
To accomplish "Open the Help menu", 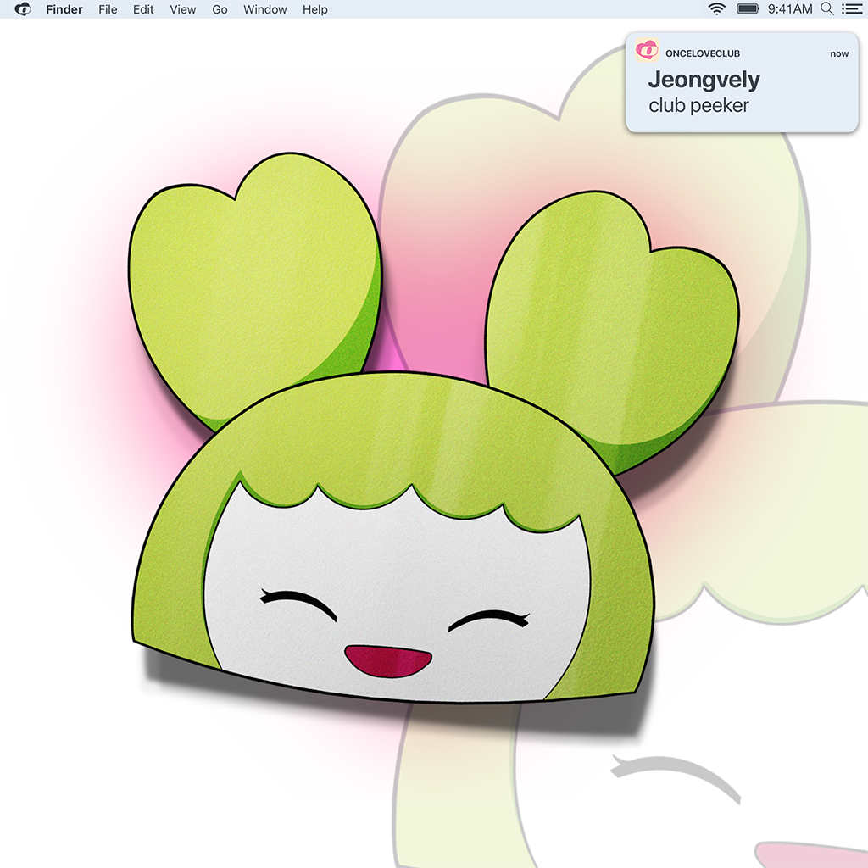I will [314, 9].
